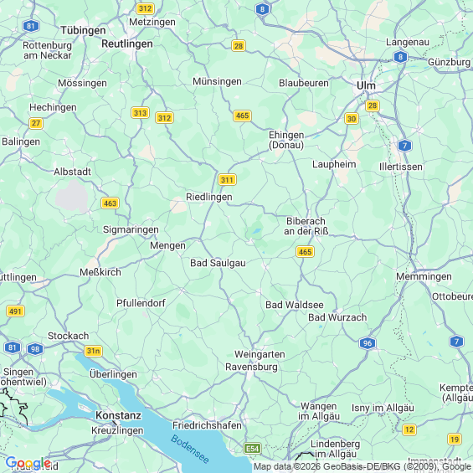Viewport: 473px width, 473px height.
Task: Click the B30 road shield near Ulm
Action: point(352,119)
